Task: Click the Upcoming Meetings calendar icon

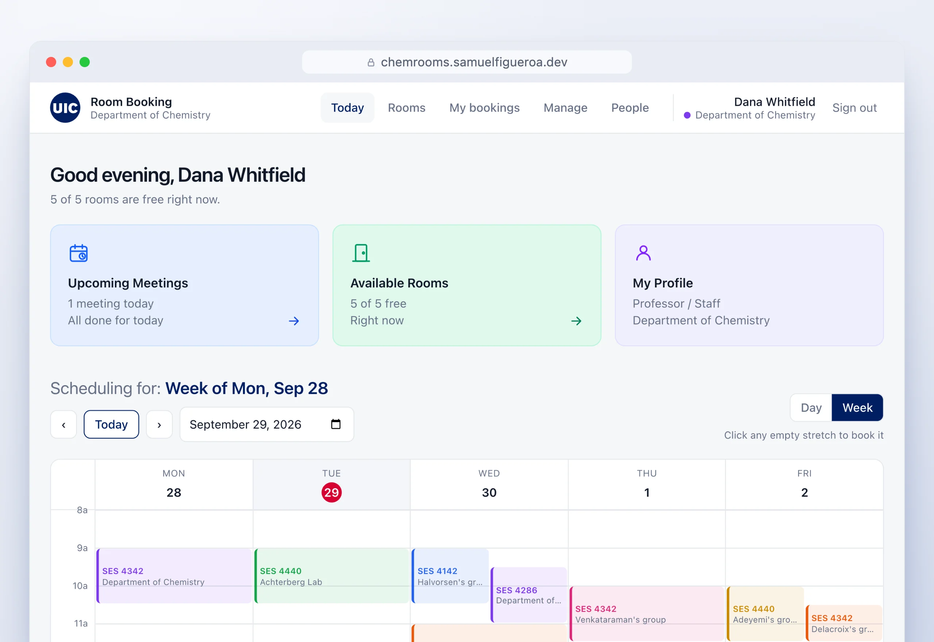Action: click(x=78, y=253)
